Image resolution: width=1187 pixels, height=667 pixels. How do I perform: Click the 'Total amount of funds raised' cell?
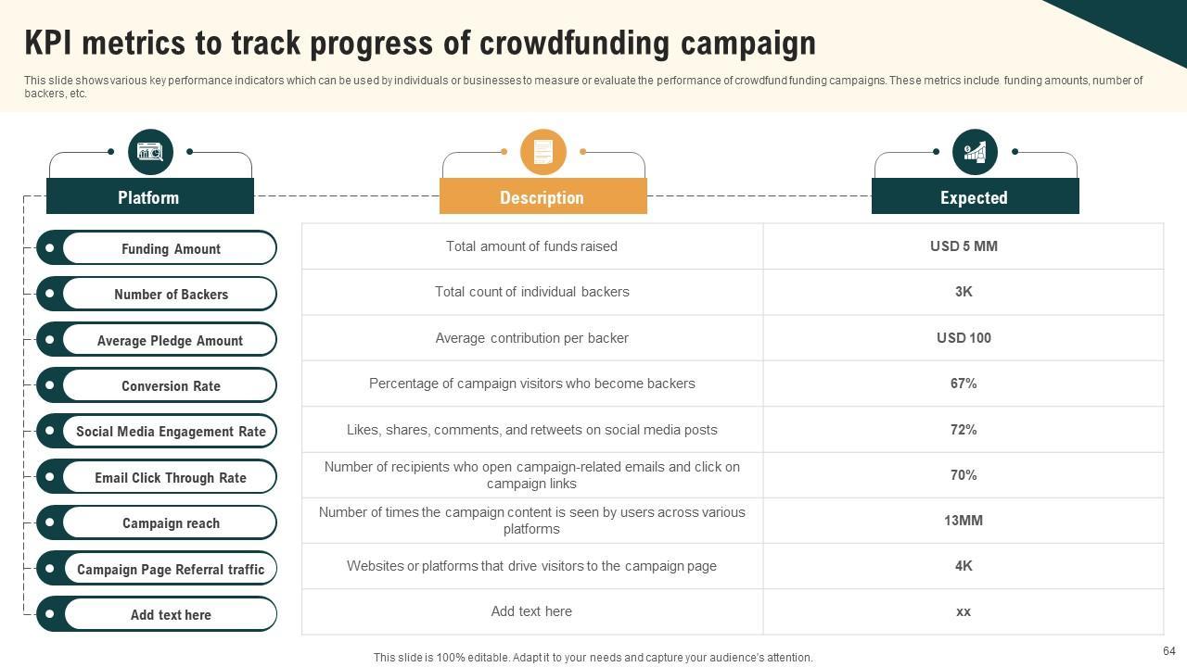pyautogui.click(x=531, y=246)
